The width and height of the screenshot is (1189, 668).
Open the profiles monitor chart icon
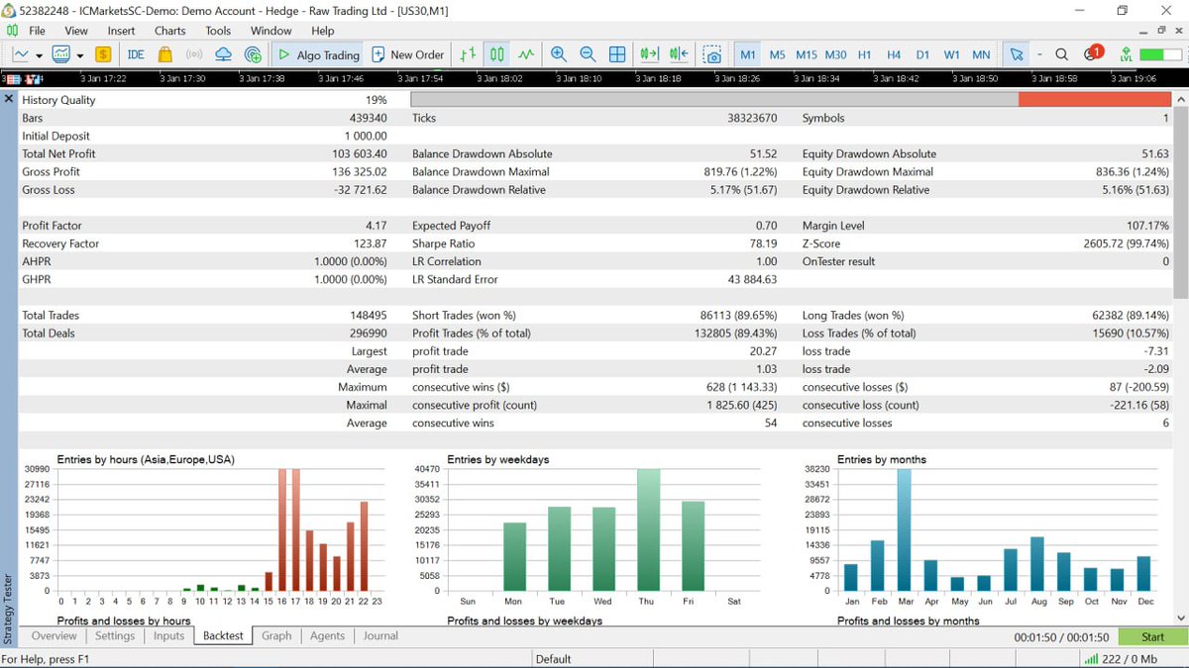point(61,54)
